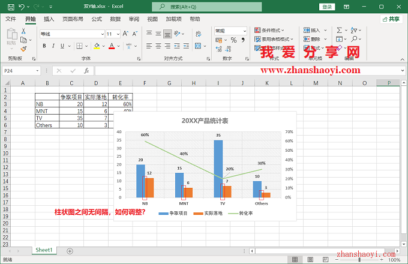
Task: Click the Format Painter brush icon
Action: pos(23,49)
